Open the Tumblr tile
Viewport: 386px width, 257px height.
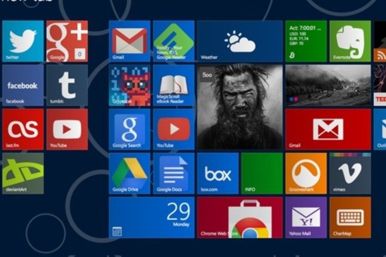pyautogui.click(x=67, y=85)
